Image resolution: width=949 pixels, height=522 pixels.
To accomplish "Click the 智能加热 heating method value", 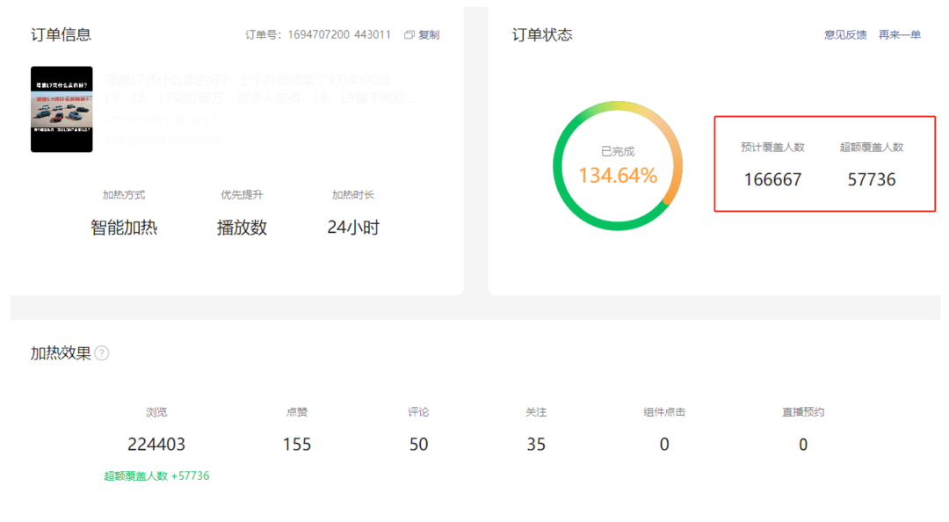I will (124, 228).
